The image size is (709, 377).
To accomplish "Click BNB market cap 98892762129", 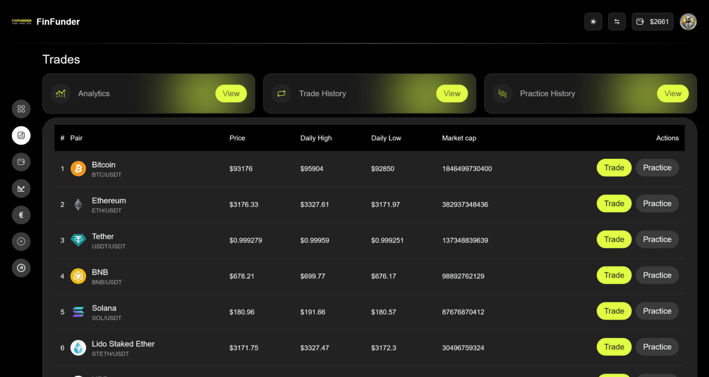I will [463, 276].
